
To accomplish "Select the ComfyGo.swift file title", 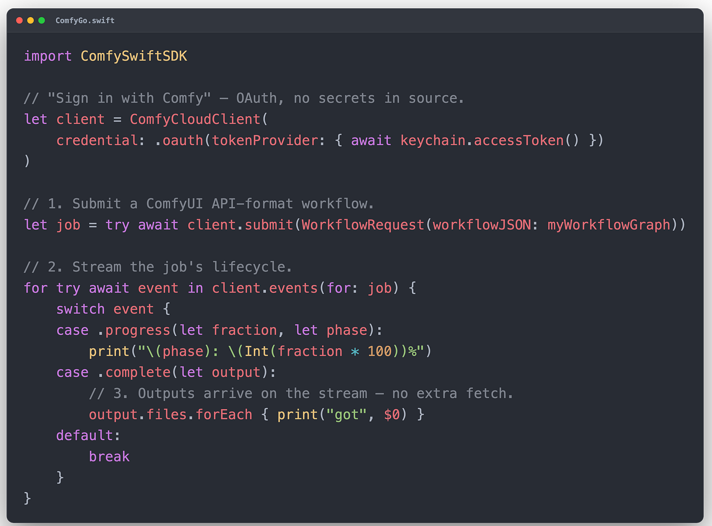I will click(x=85, y=21).
